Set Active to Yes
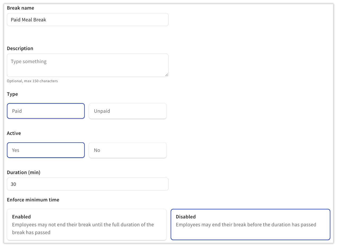This screenshot has width=337, height=247. click(x=46, y=150)
